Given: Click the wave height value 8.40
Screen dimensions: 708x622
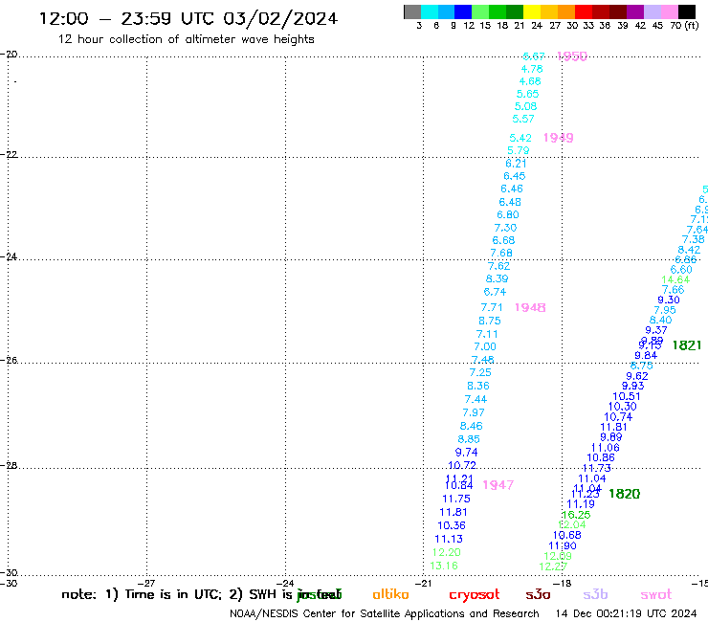Looking at the screenshot, I should [x=660, y=321].
